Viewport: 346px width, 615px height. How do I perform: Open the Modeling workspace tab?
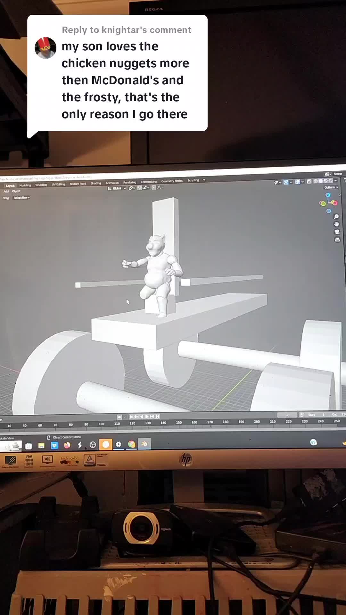pos(25,185)
